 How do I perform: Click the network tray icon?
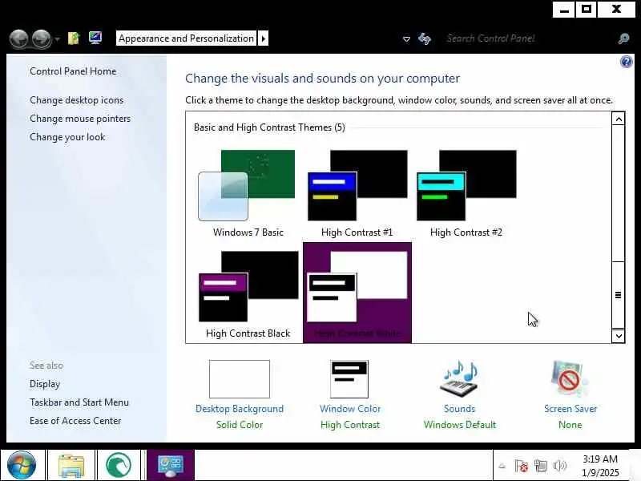click(x=540, y=466)
